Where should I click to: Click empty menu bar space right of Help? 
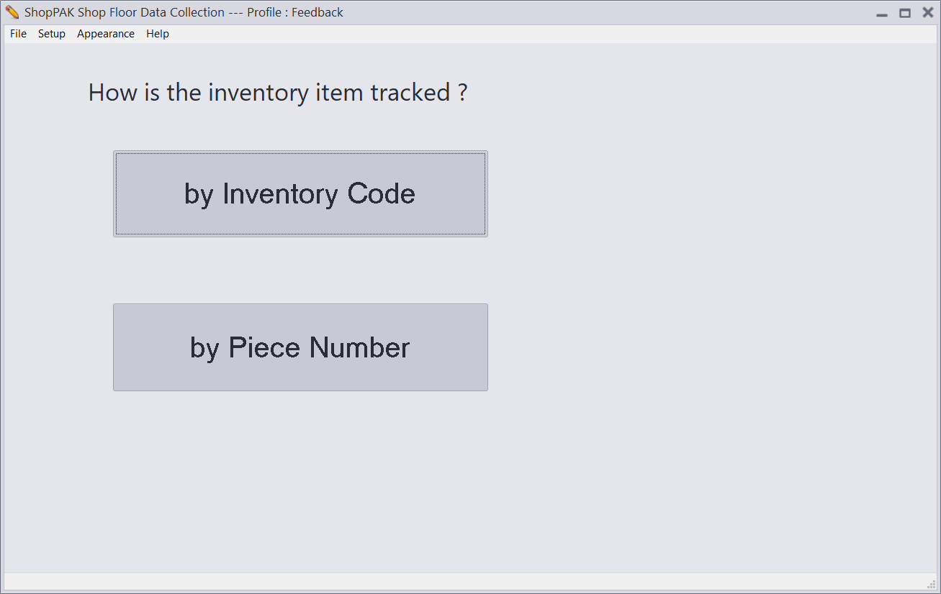coord(504,34)
